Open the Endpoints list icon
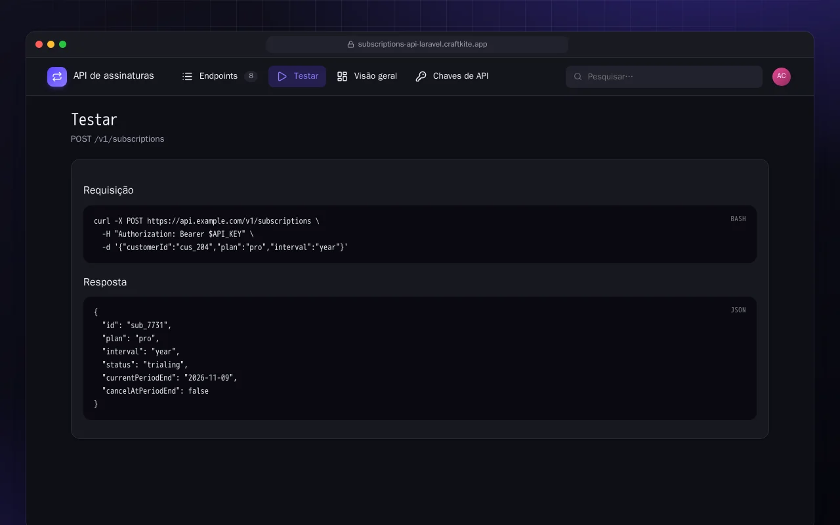840x525 pixels. [x=188, y=76]
